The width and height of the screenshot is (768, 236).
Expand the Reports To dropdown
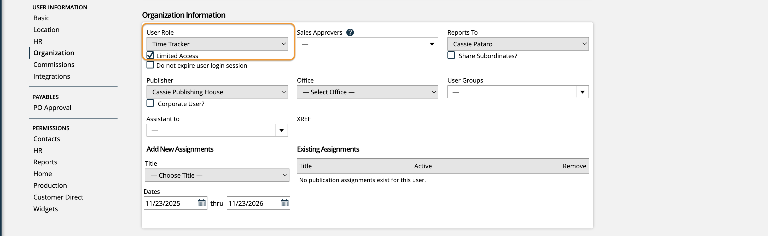pos(517,44)
